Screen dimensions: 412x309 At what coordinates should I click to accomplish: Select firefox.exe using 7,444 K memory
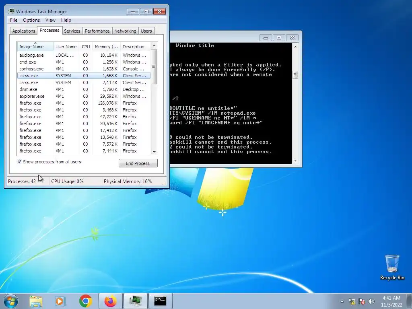pyautogui.click(x=84, y=151)
